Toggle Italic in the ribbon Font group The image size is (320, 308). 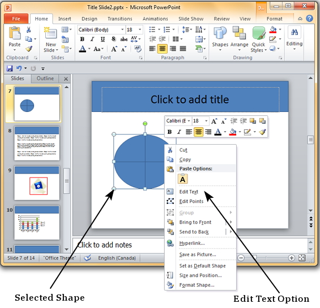point(92,39)
